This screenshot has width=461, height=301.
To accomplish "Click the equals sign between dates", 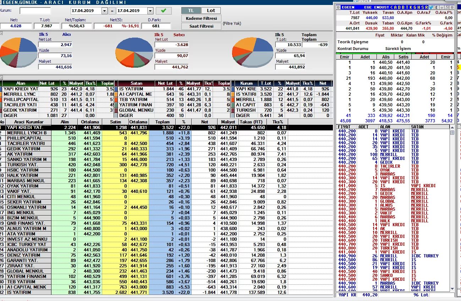I will point(112,11).
